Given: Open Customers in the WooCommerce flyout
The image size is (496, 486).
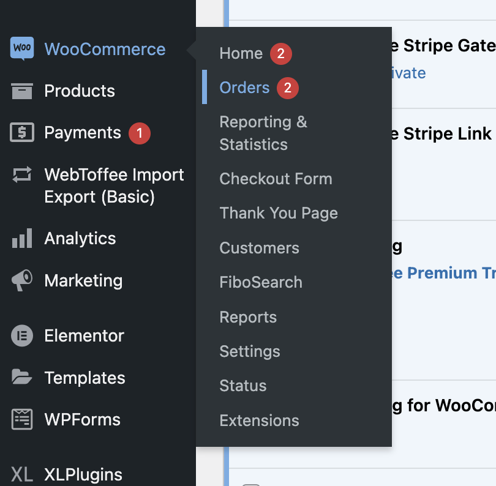Looking at the screenshot, I should pos(259,248).
